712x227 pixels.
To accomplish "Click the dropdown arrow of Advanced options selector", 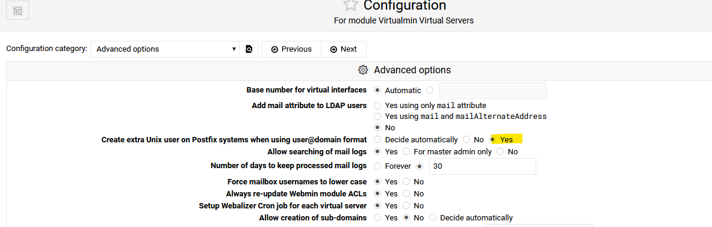I will [x=234, y=49].
